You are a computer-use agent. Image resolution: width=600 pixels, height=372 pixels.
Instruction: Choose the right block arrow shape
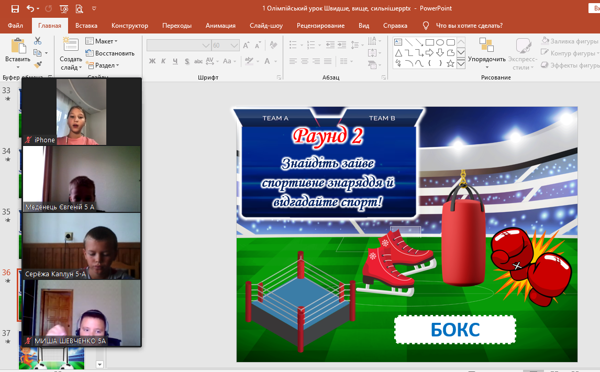pos(429,53)
